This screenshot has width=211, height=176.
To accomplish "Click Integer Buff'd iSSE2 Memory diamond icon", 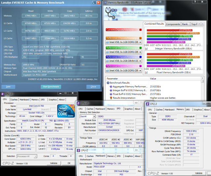I will point(111,90).
